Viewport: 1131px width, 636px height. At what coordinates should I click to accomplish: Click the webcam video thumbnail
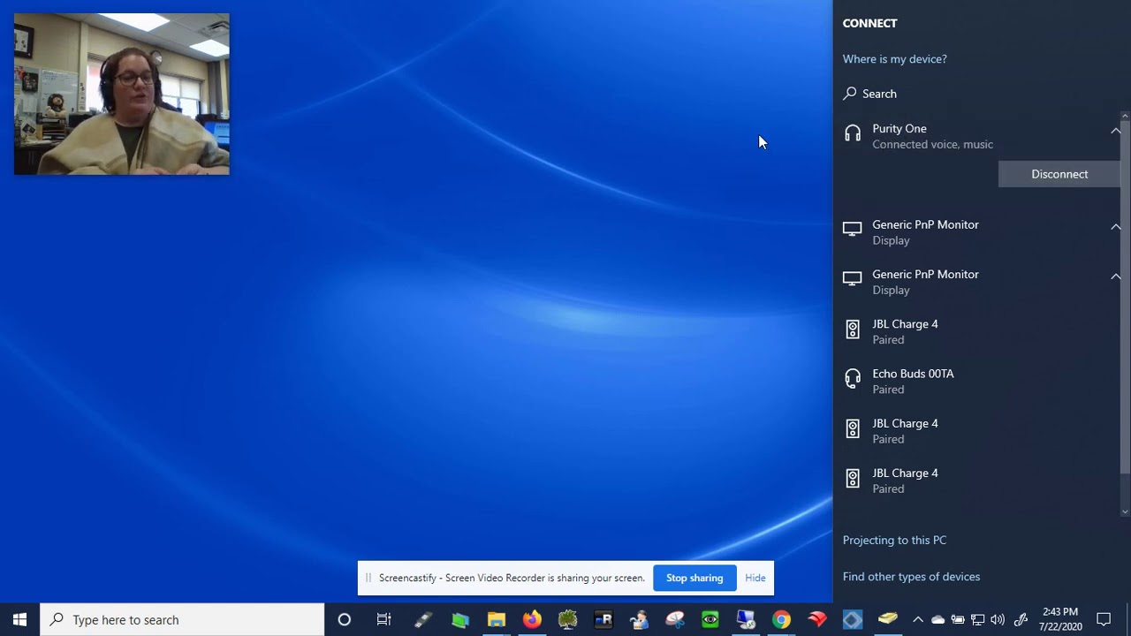click(x=122, y=94)
